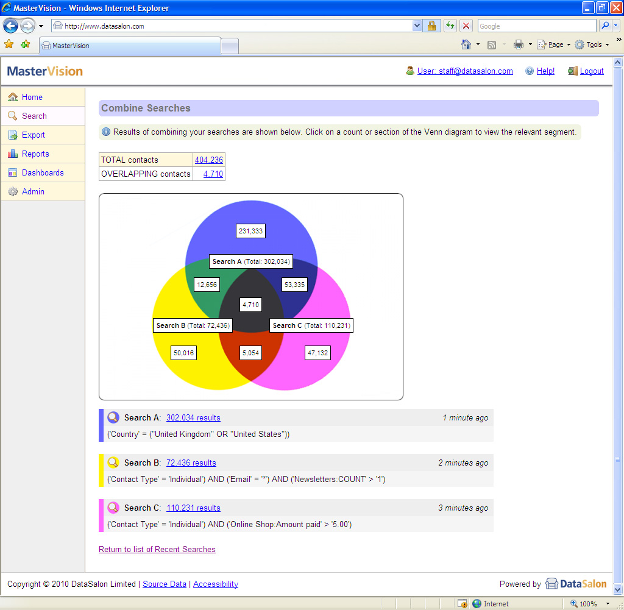Click the 4,710 center Venn segment
This screenshot has width=624, height=610.
(250, 305)
